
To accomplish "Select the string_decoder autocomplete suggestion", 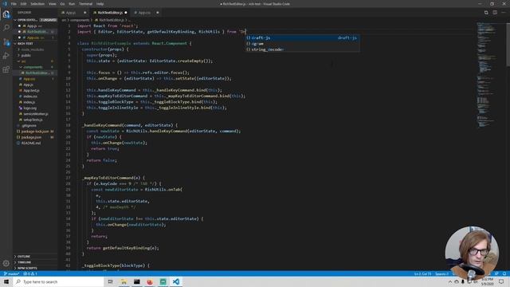I will click(x=302, y=49).
